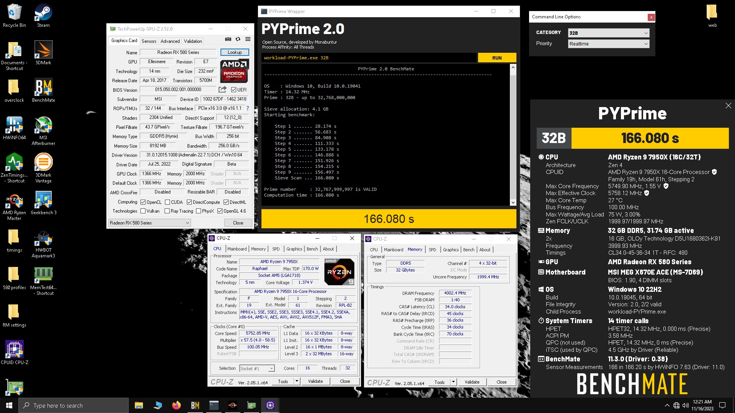Click the GPU-Z BIOS share/export icon
Viewport: 735px width, 413px height.
pyautogui.click(x=222, y=89)
